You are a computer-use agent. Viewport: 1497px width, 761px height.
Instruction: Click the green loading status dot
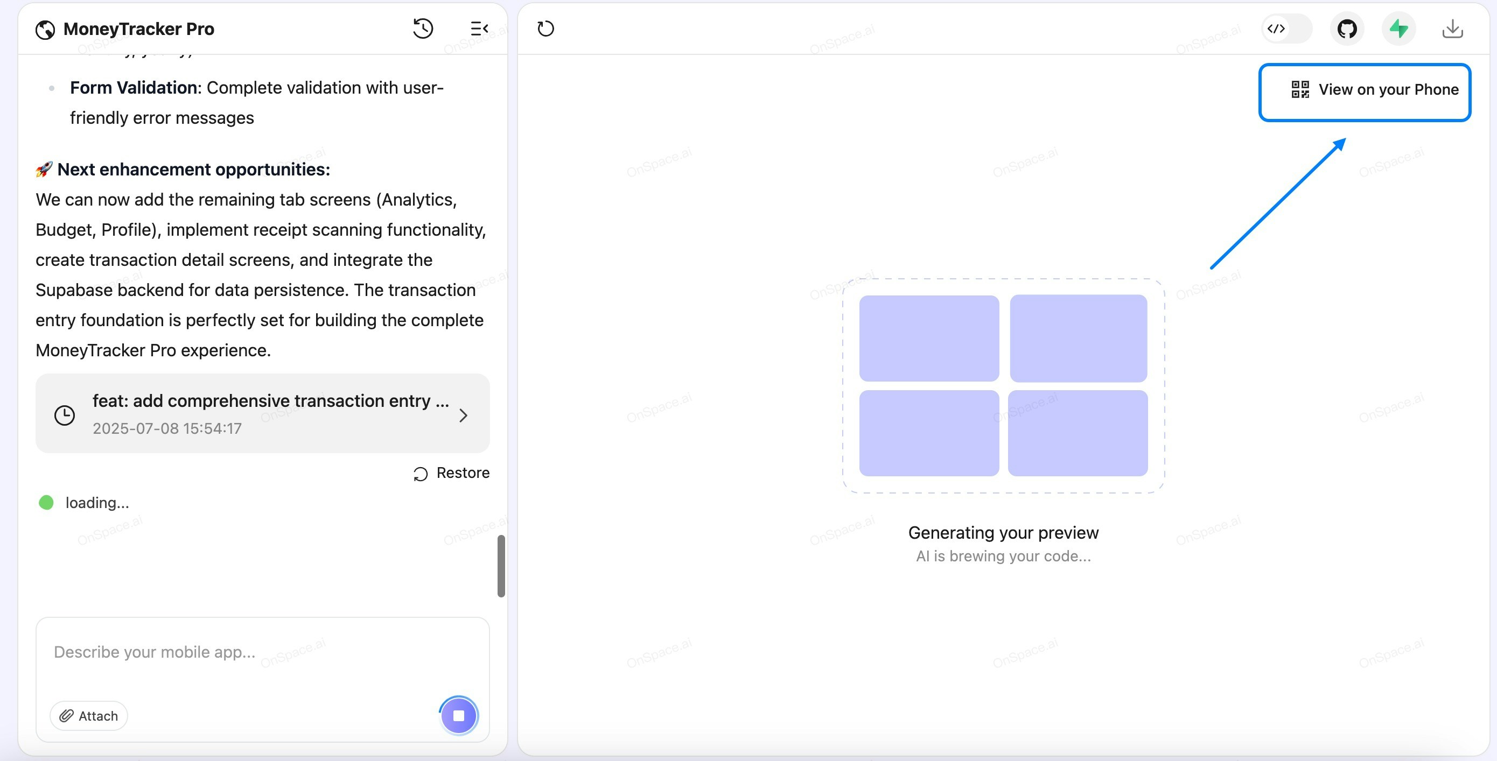tap(46, 503)
